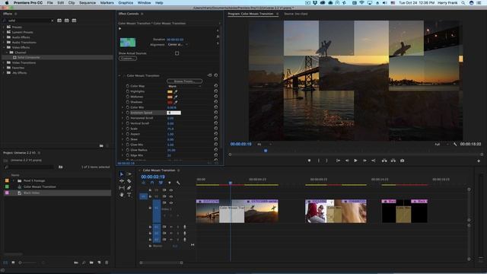This screenshot has width=487, height=274.
Task: Click Accelerated Effects filter icon in Effects panel
Action: 59,21
